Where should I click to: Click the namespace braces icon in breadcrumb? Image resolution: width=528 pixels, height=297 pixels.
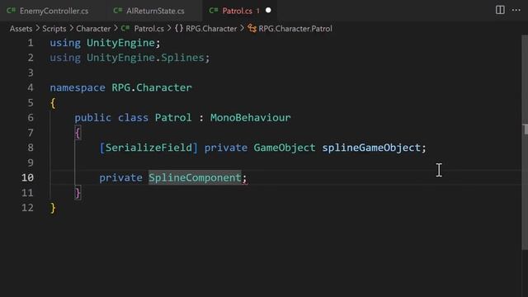pos(179,29)
